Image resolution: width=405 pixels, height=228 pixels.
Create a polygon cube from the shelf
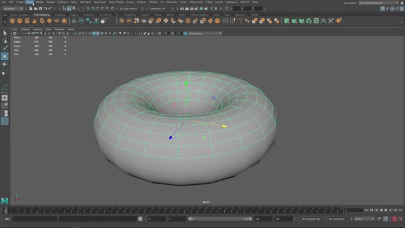(20, 21)
